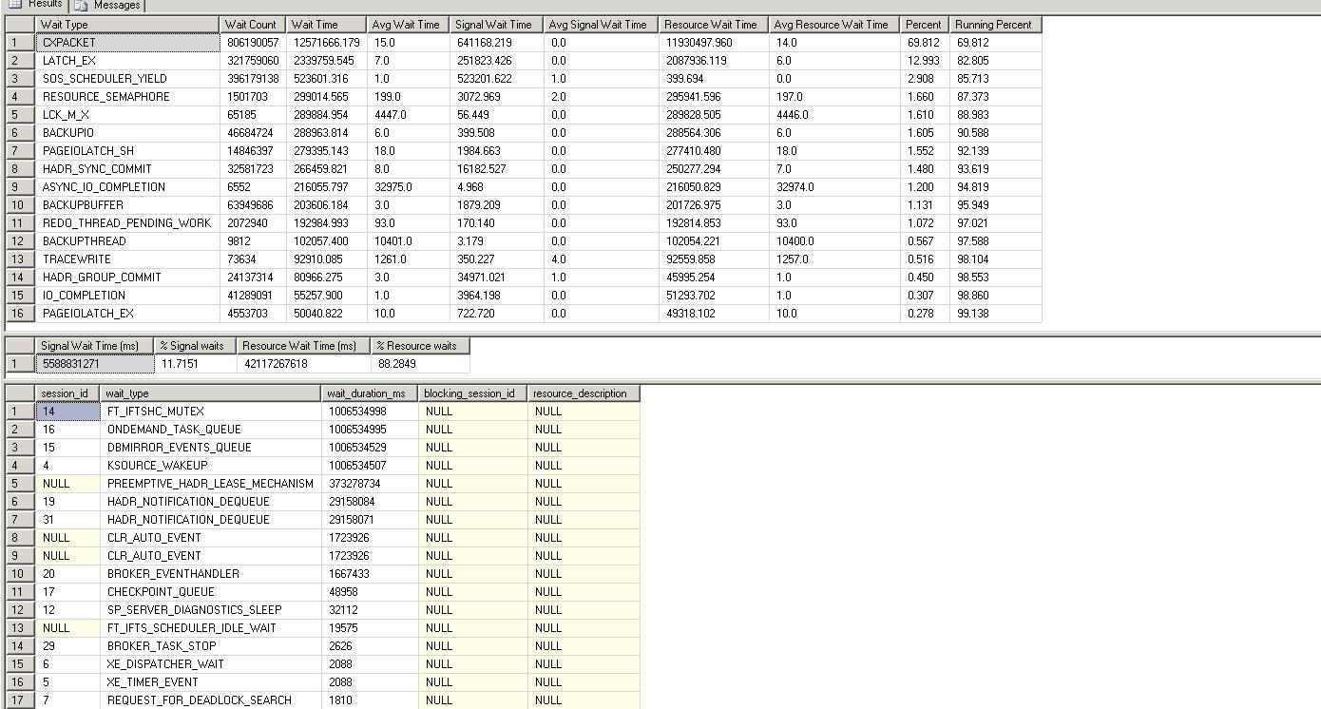Click the wait_duration_ms column header

tap(370, 393)
